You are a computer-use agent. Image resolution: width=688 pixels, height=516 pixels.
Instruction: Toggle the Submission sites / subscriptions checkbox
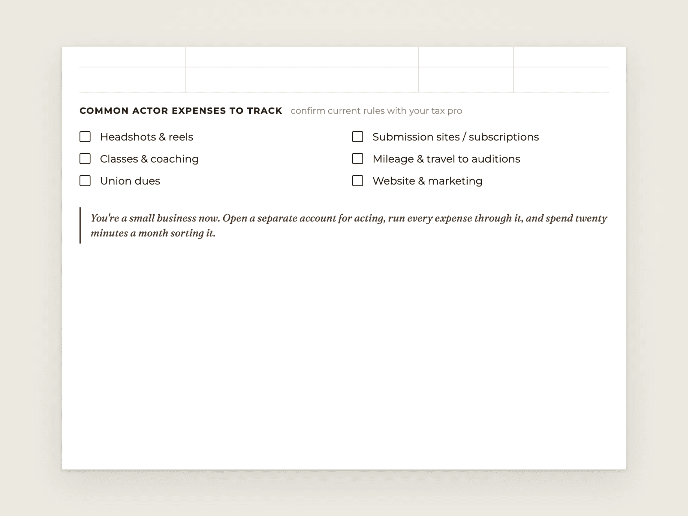(x=357, y=137)
